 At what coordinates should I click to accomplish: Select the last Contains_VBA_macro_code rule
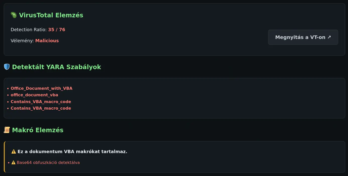(41, 108)
